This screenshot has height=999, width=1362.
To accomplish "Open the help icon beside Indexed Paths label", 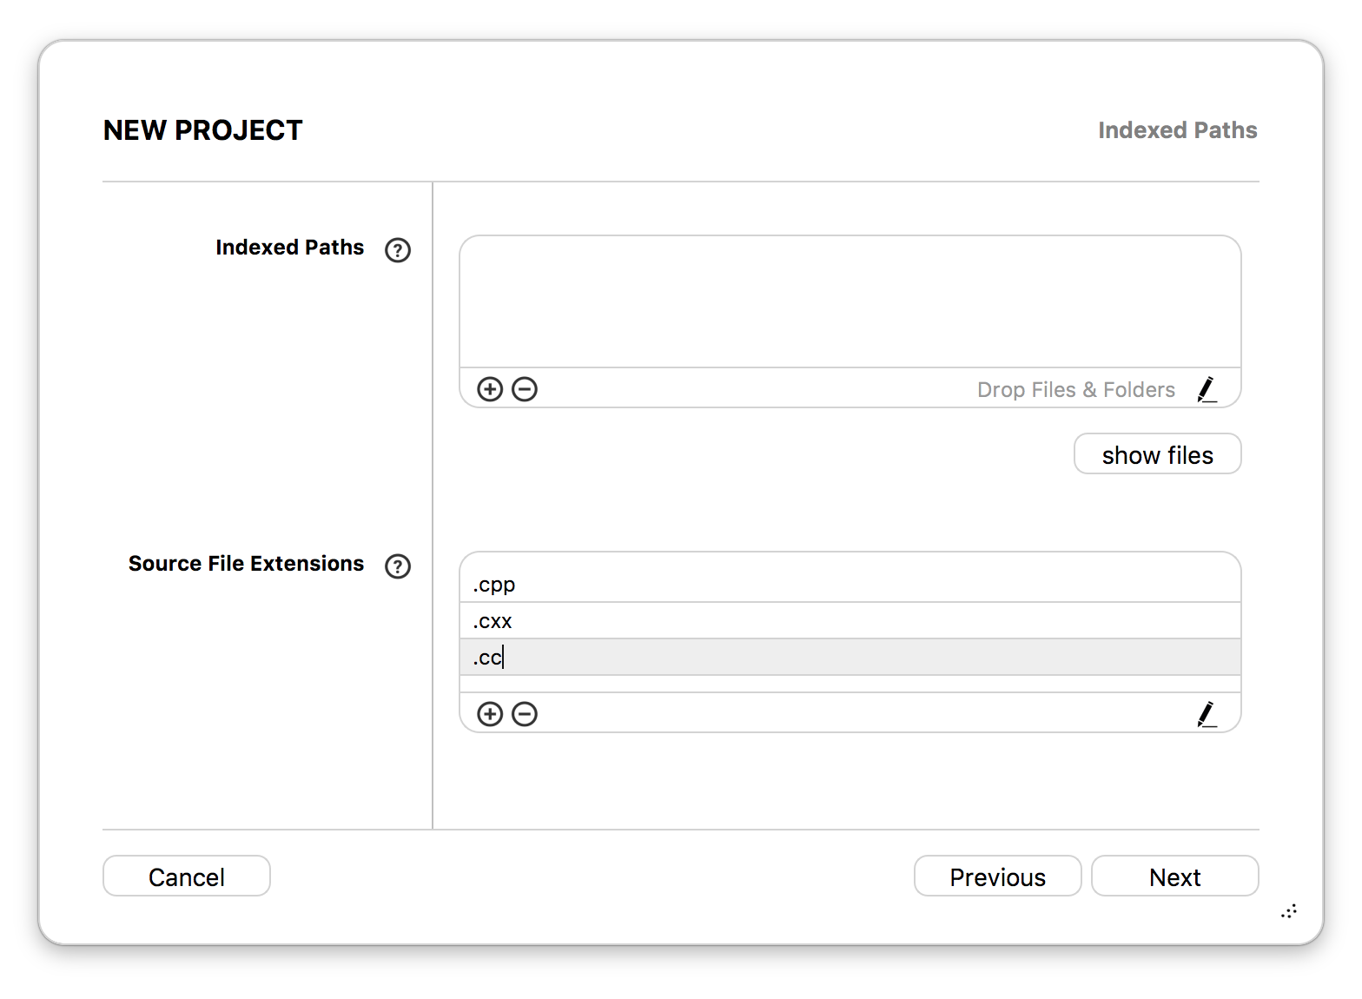I will (x=398, y=250).
